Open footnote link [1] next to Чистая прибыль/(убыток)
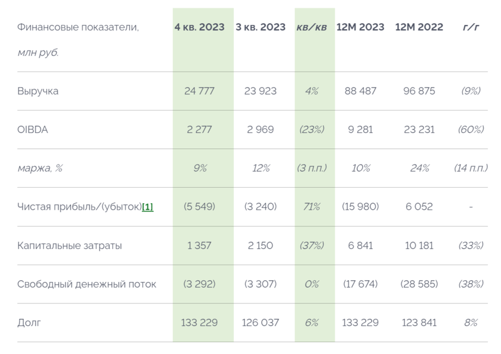The height and width of the screenshot is (354, 501). click(x=147, y=207)
